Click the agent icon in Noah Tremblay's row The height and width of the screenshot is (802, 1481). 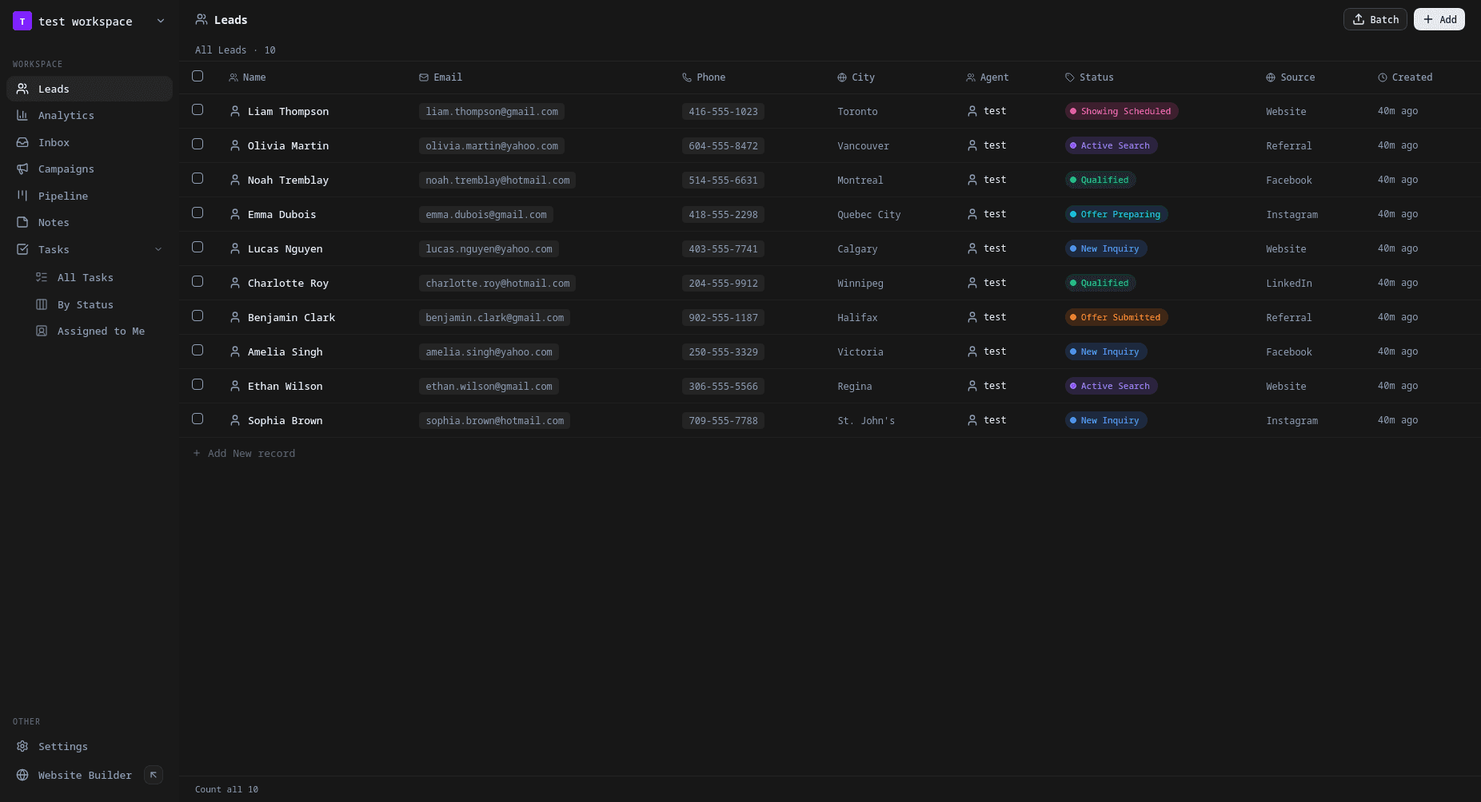[x=972, y=180]
